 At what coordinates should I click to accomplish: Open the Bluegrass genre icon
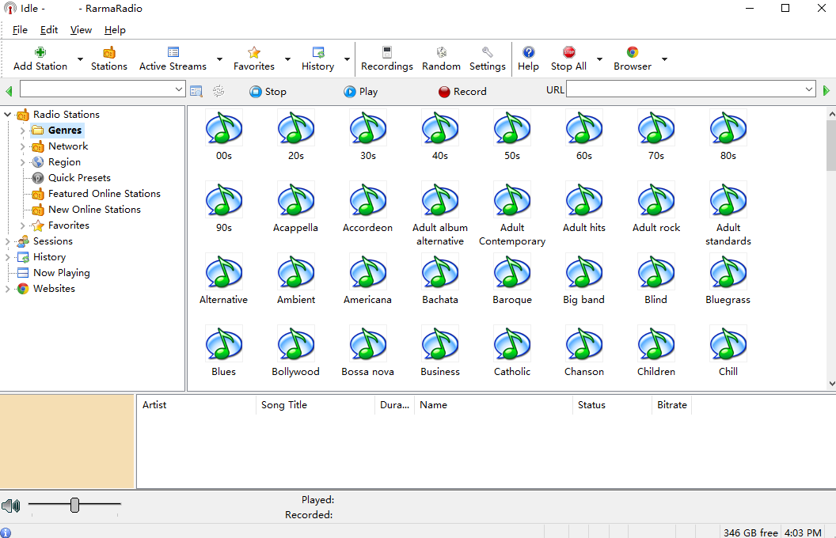pyautogui.click(x=728, y=272)
